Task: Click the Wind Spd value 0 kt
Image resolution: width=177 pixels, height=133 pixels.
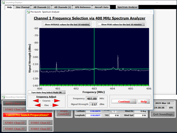Action: click(x=140, y=115)
